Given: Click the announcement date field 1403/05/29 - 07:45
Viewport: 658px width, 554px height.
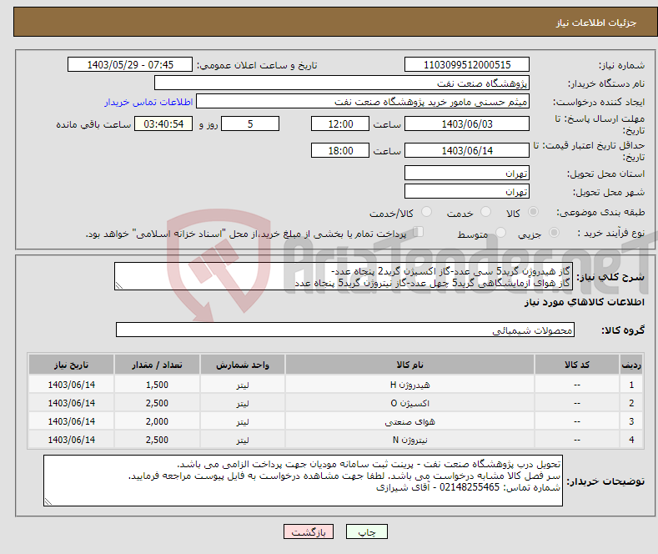Looking at the screenshot, I should click(x=129, y=64).
